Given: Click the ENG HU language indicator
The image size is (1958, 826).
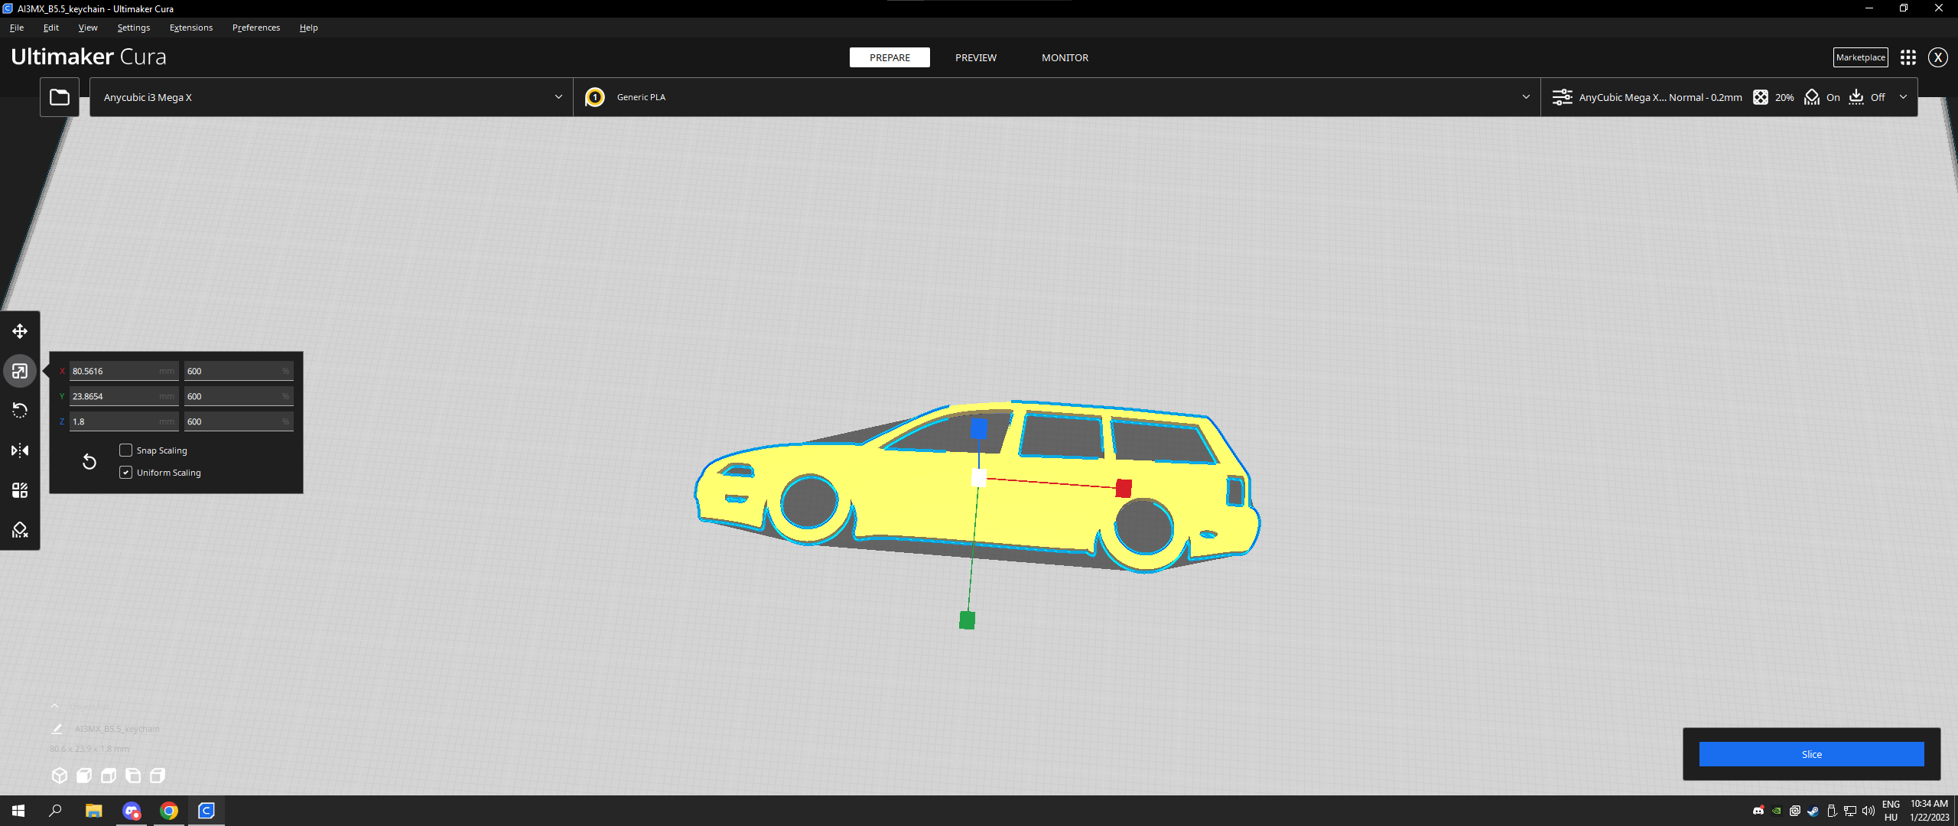Looking at the screenshot, I should click(1891, 811).
